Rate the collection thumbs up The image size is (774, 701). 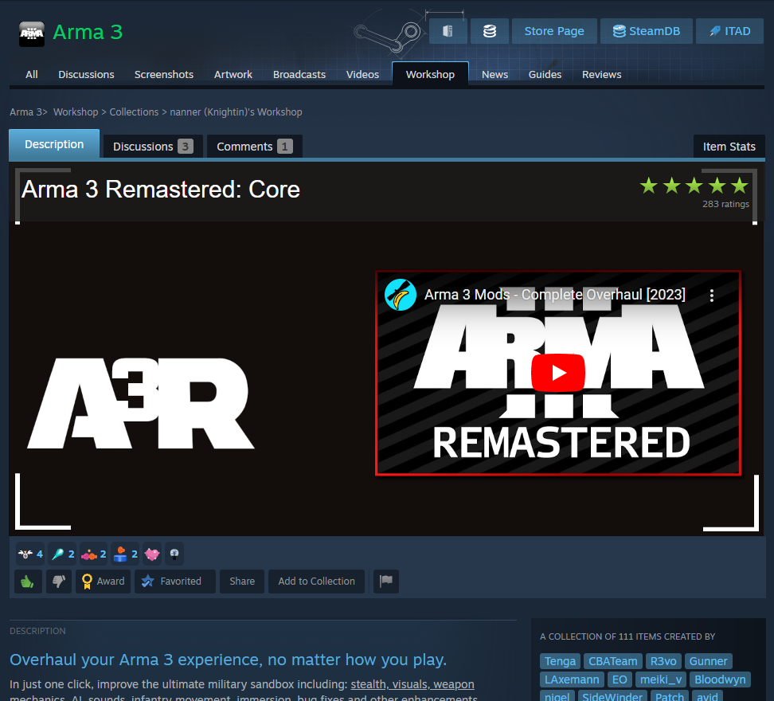pyautogui.click(x=28, y=582)
